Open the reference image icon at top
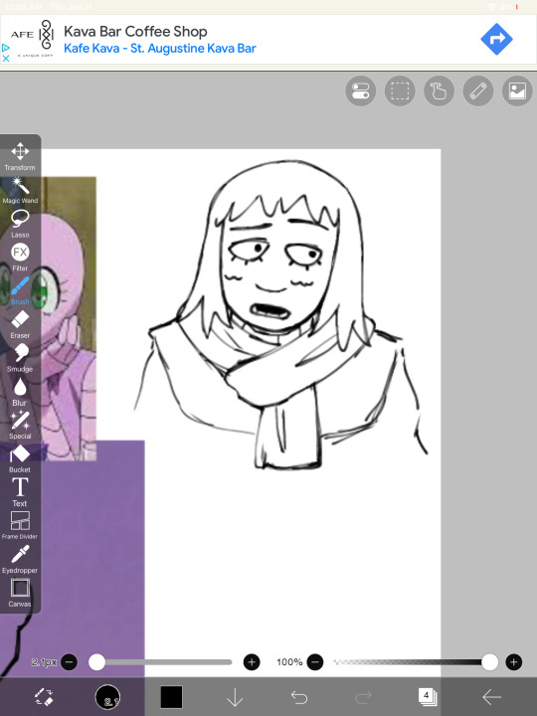The height and width of the screenshot is (716, 537). (517, 90)
